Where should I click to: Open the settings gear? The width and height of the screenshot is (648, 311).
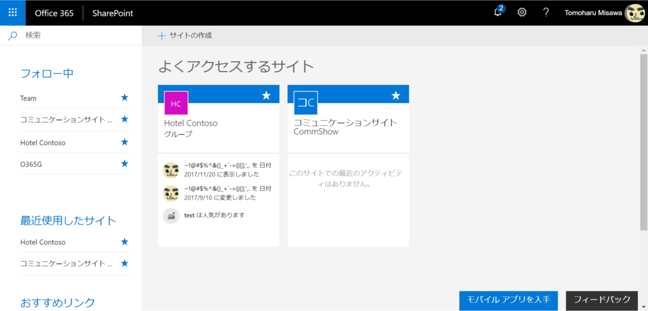tap(522, 13)
